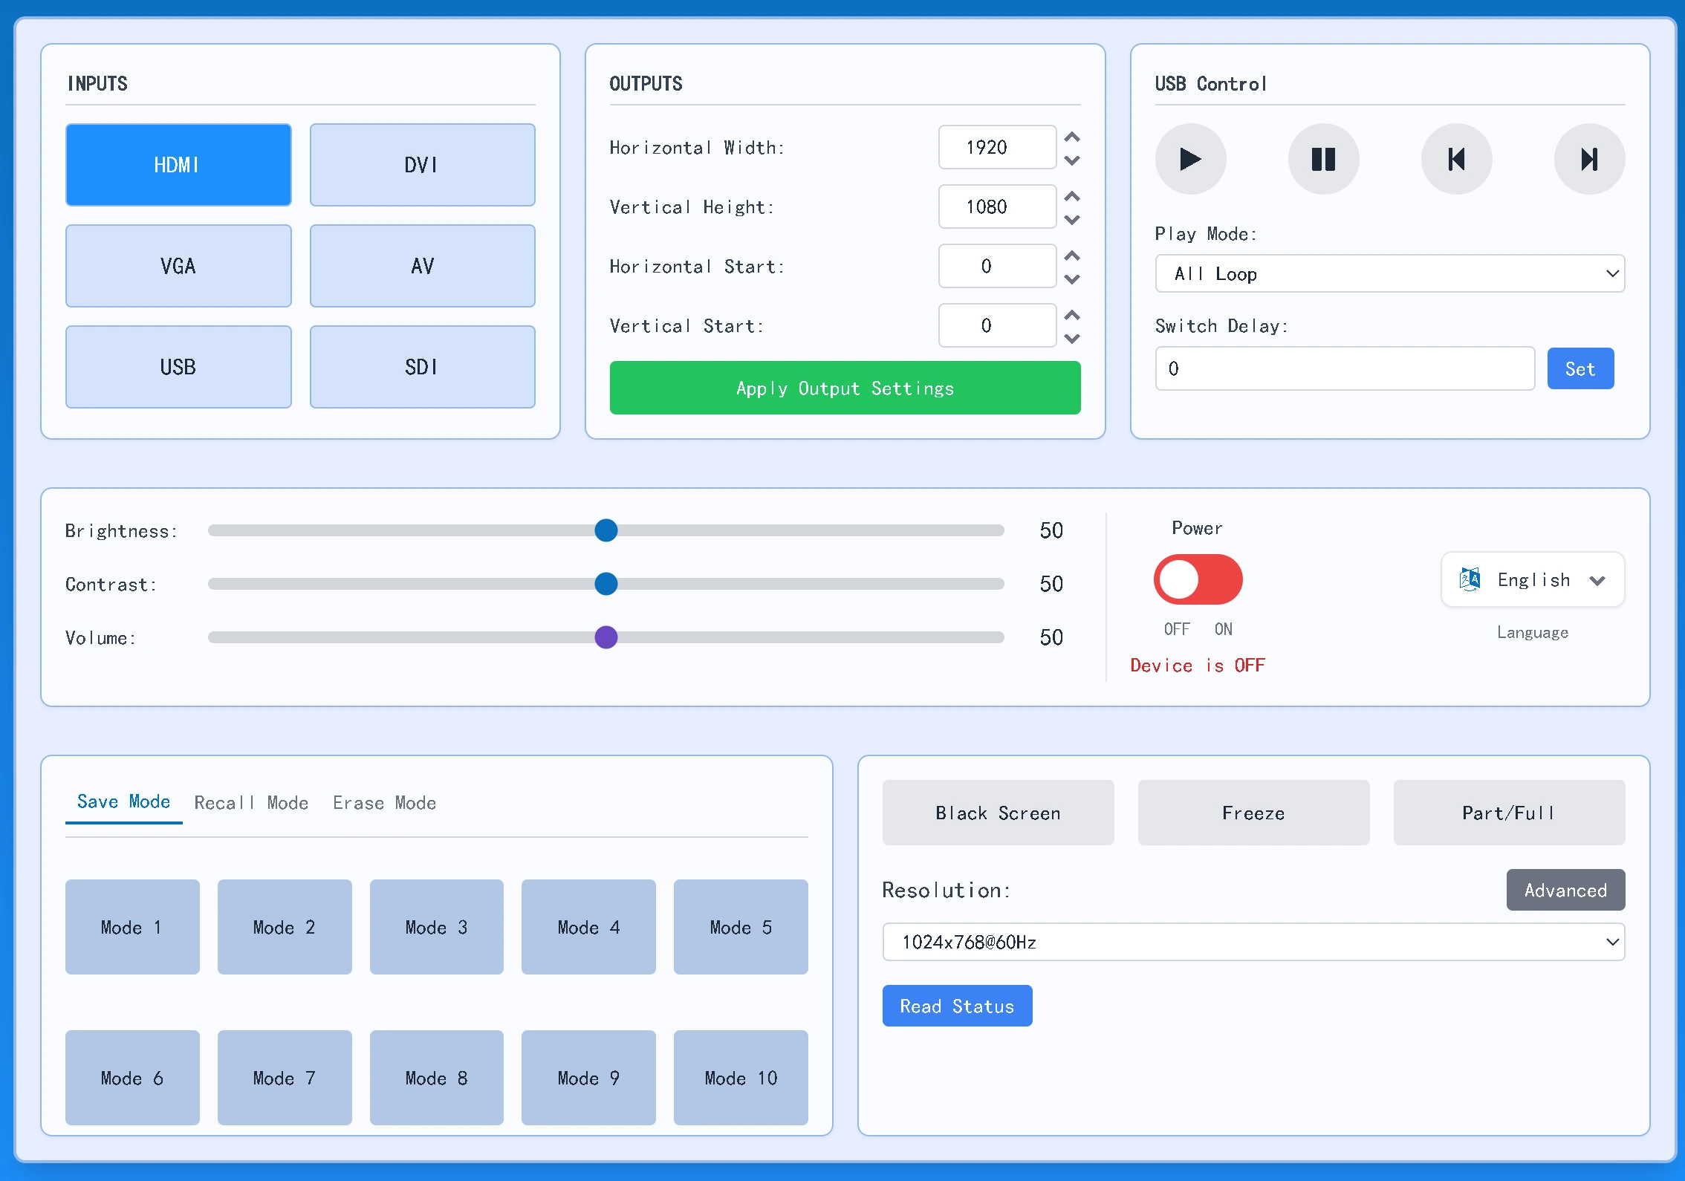The width and height of the screenshot is (1685, 1181).
Task: Open the Play Mode dropdown
Action: coord(1389,273)
